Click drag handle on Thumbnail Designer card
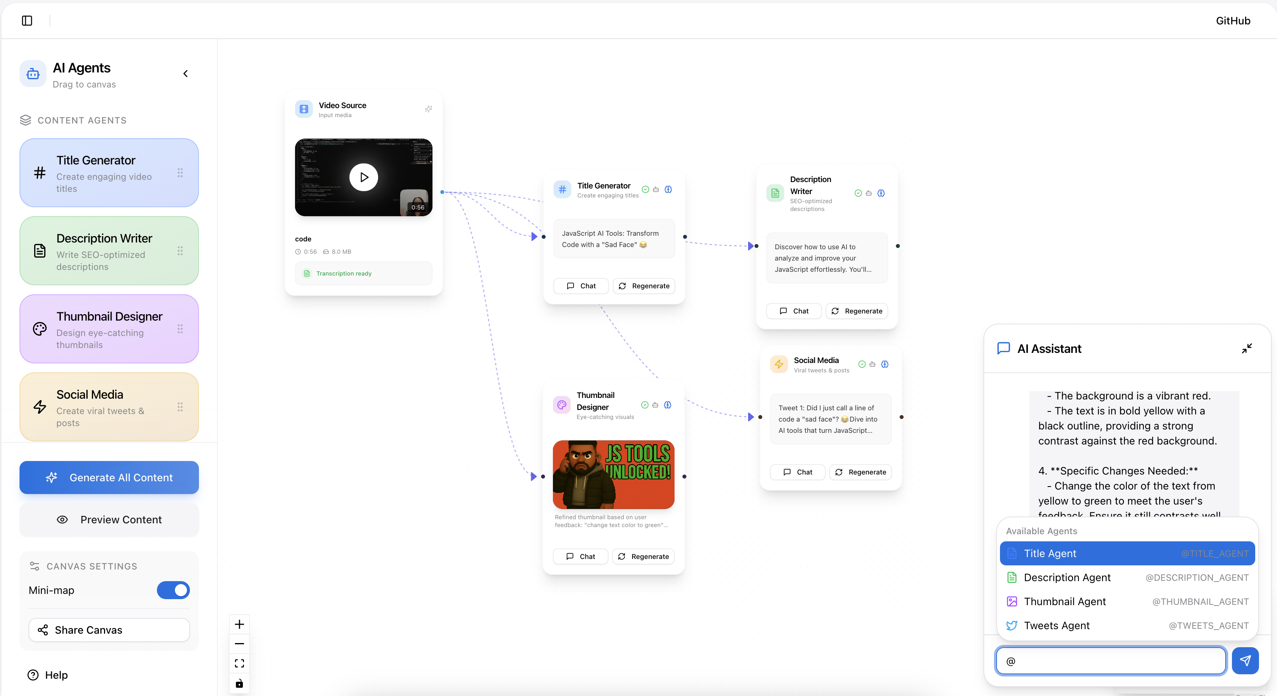The height and width of the screenshot is (696, 1277). (180, 329)
